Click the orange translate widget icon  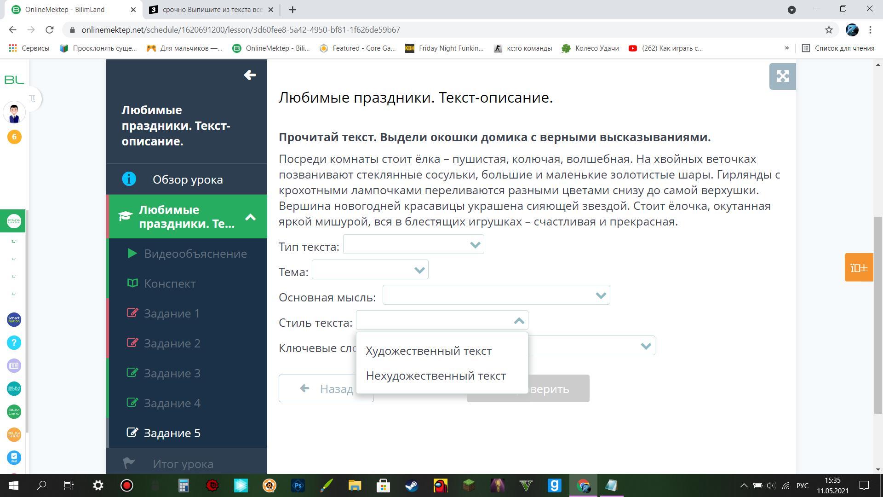[x=859, y=267]
